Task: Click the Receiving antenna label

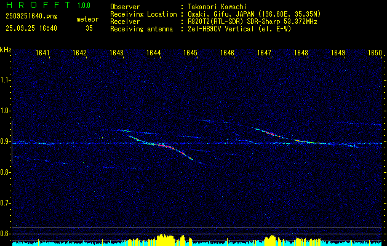Action: (x=142, y=29)
